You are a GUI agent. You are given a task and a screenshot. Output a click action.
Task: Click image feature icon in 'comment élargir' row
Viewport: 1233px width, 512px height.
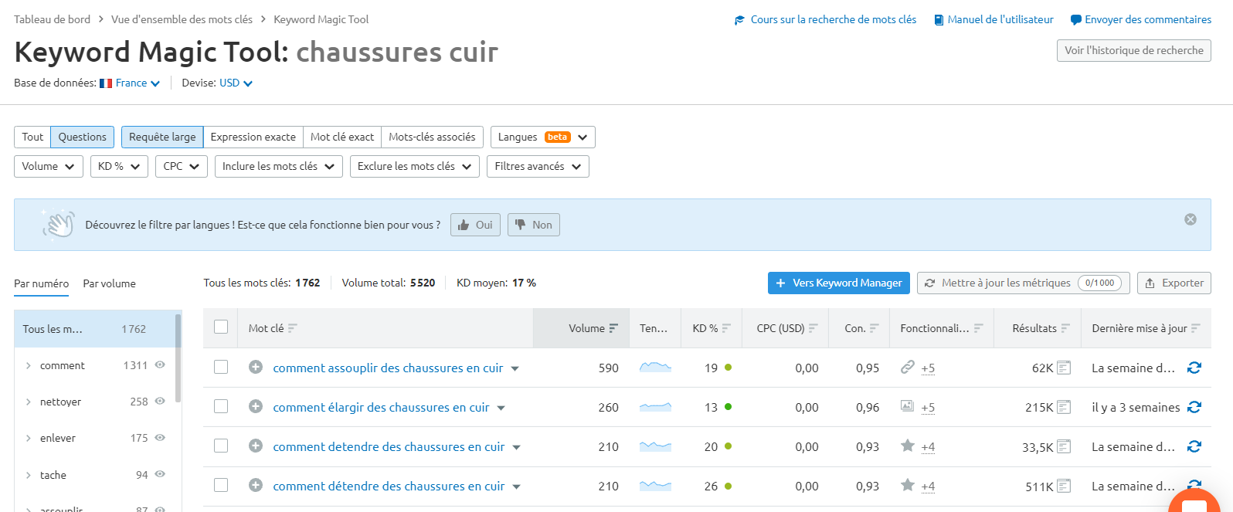pyautogui.click(x=908, y=406)
